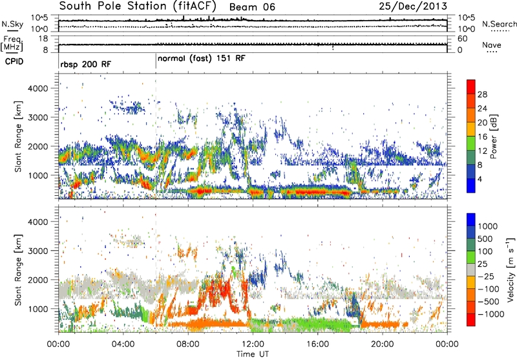517x358 pixels.
Task: Select the 'Beam 06' label
Action: tap(252, 7)
